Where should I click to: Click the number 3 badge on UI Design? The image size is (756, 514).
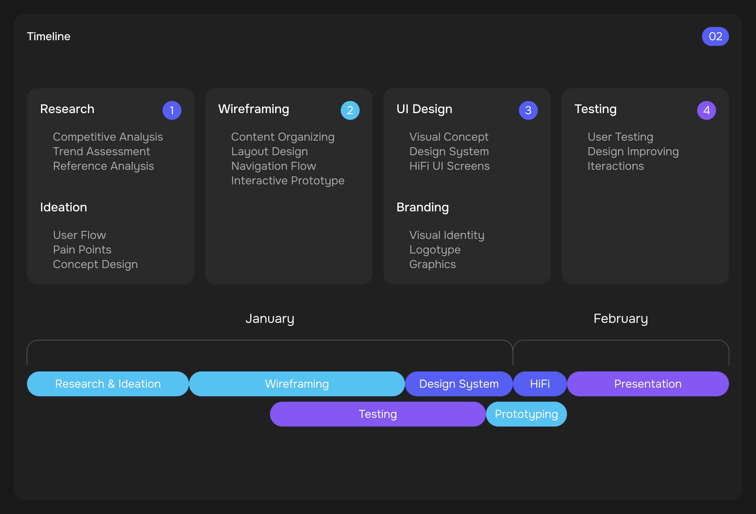coord(528,110)
